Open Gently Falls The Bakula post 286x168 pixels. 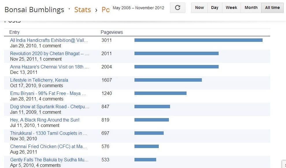point(49,160)
